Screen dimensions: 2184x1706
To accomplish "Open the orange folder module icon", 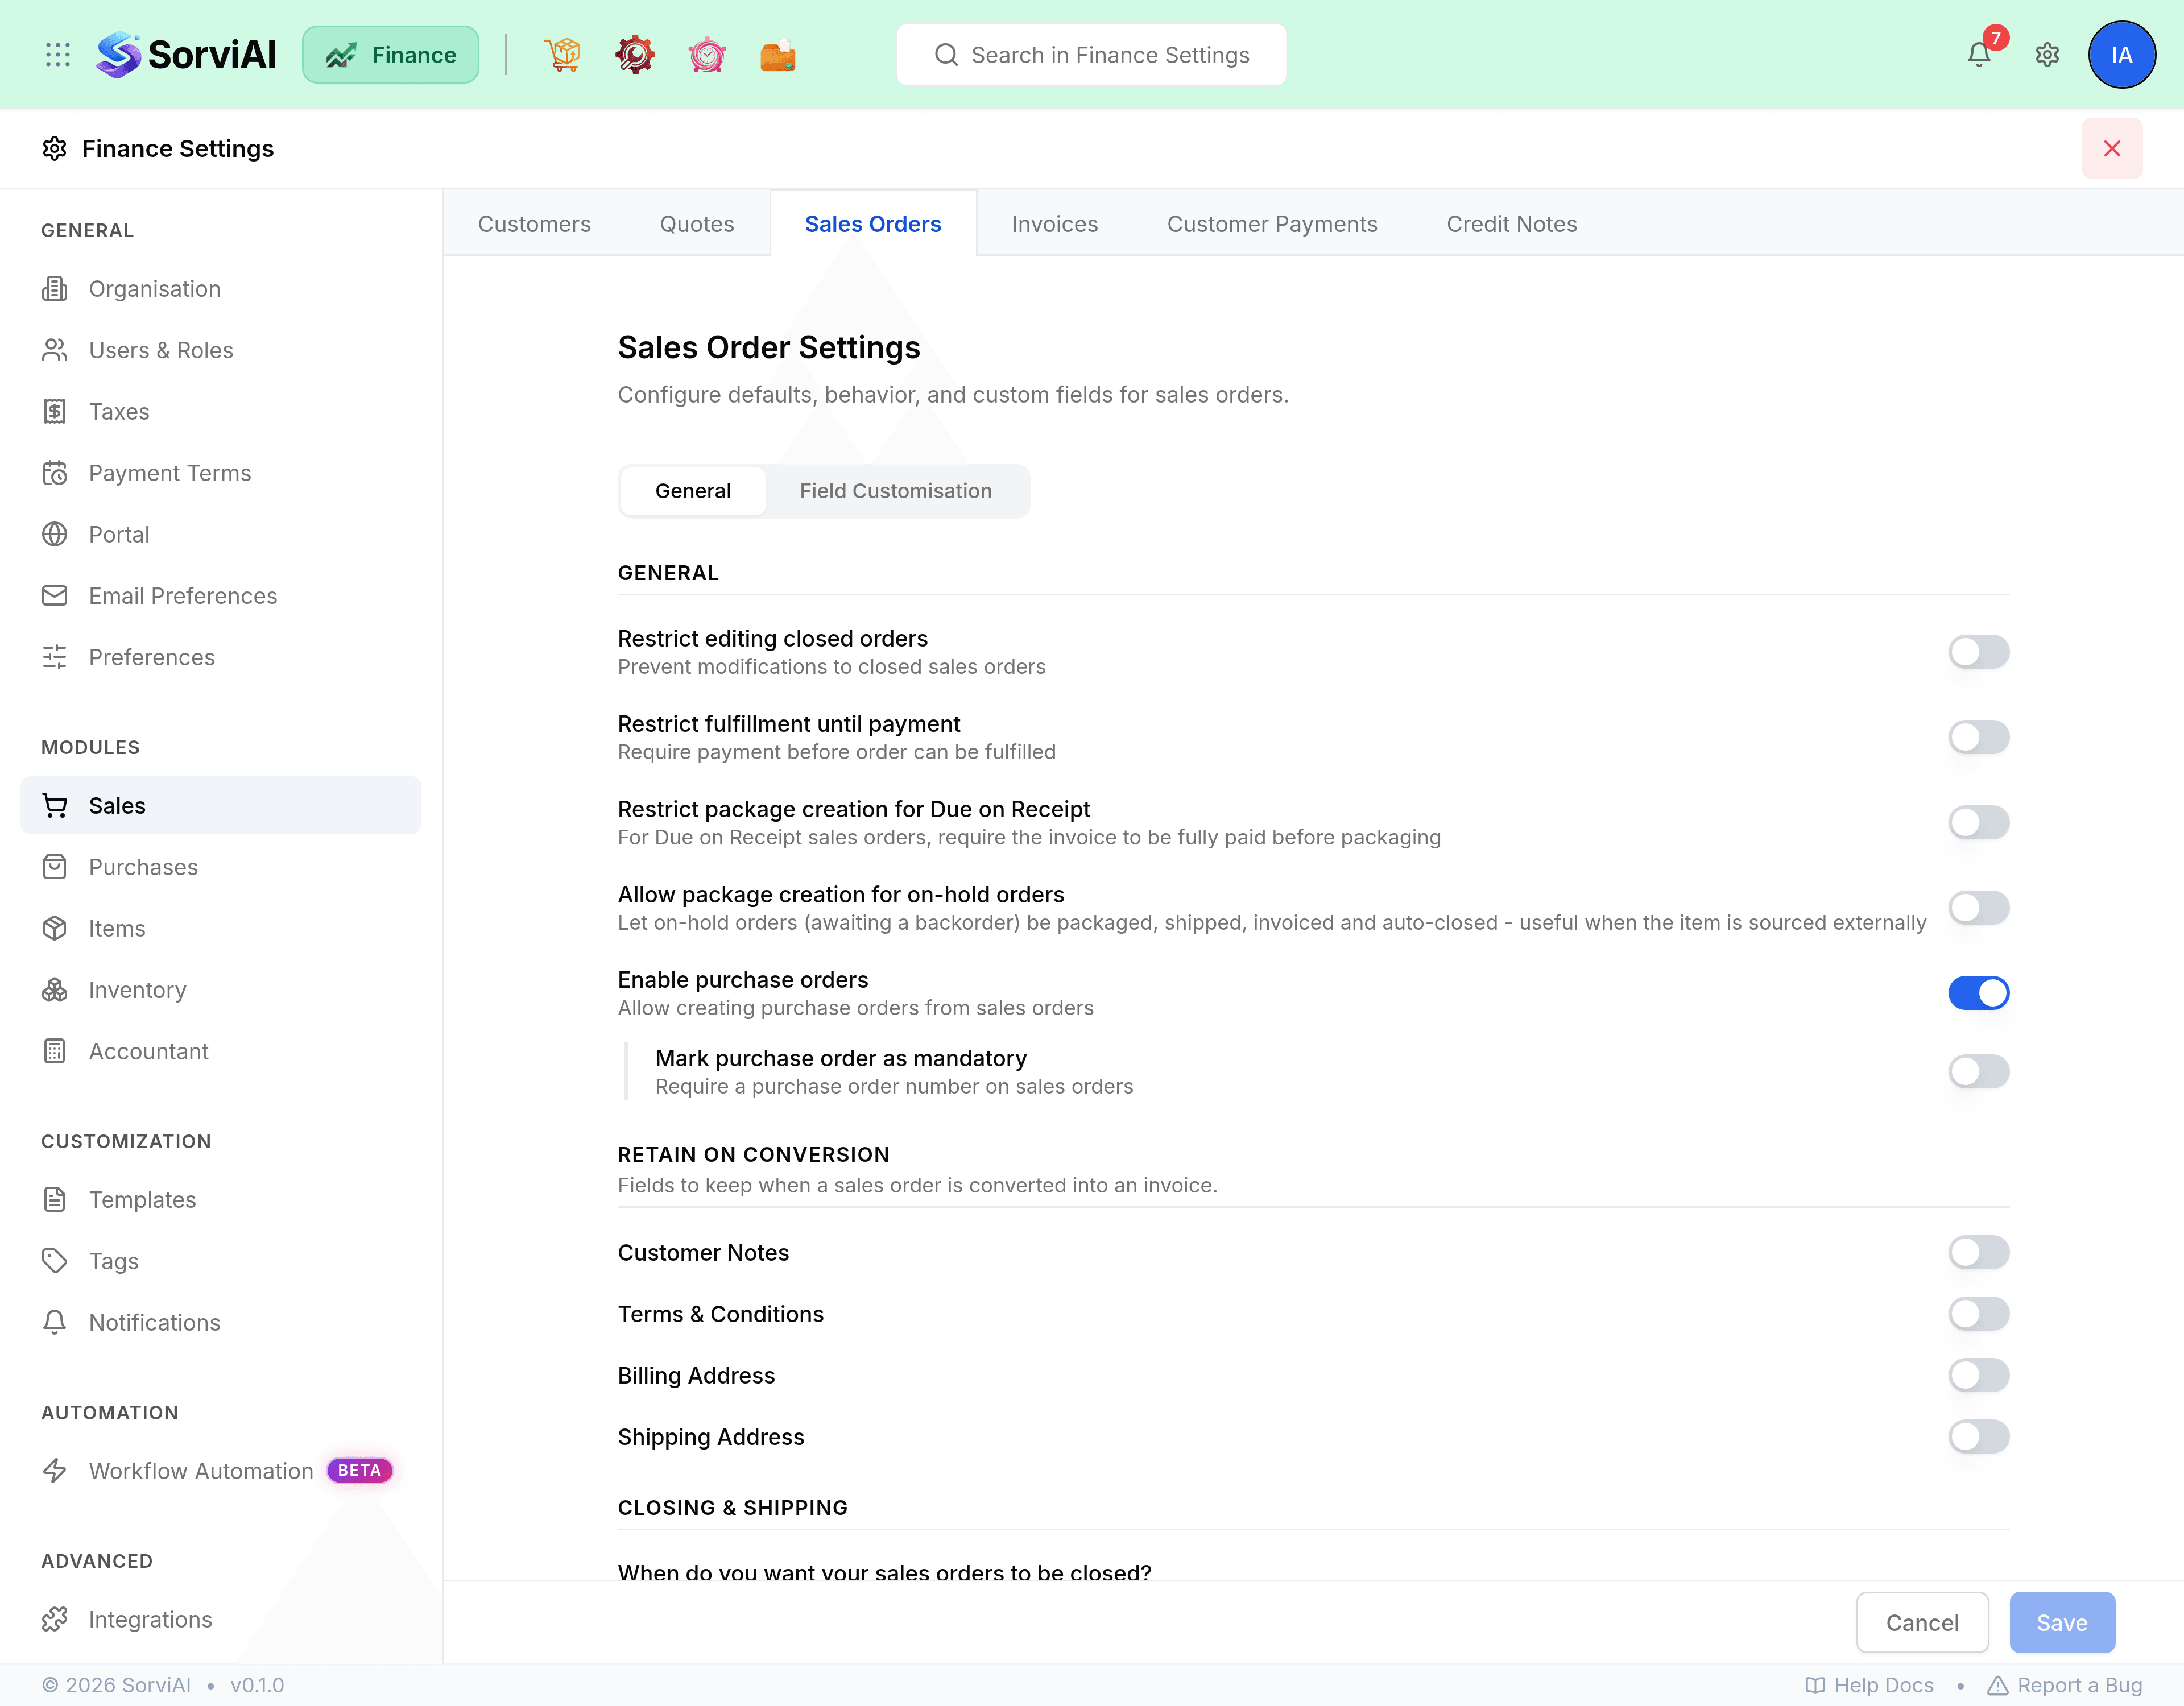I will click(x=778, y=55).
